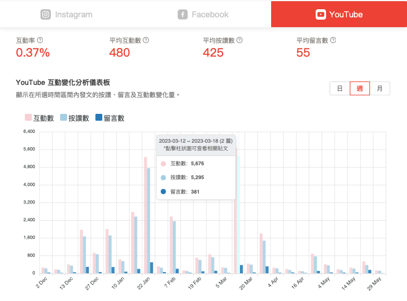The image size is (407, 301).
Task: Click the pink 互動數 legend swatch
Action: click(x=28, y=117)
